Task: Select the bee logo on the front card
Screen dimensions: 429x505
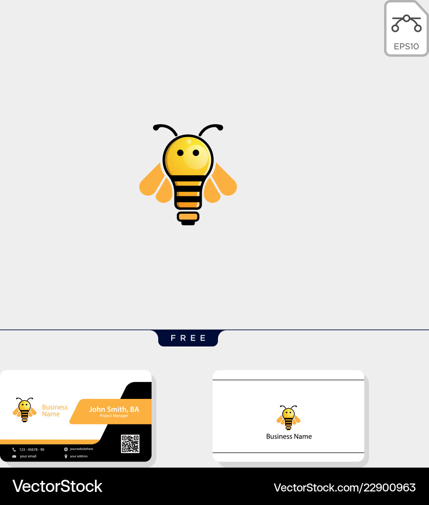Action: (x=24, y=410)
